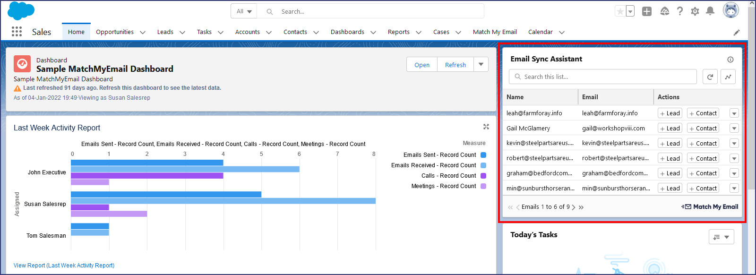The height and width of the screenshot is (275, 756).
Task: Add leah@farmforay.info as a Lead
Action: pos(670,113)
